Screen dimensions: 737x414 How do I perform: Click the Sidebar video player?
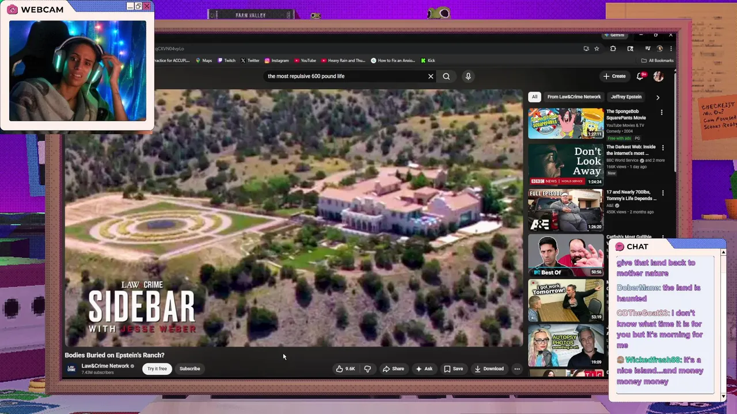click(294, 218)
